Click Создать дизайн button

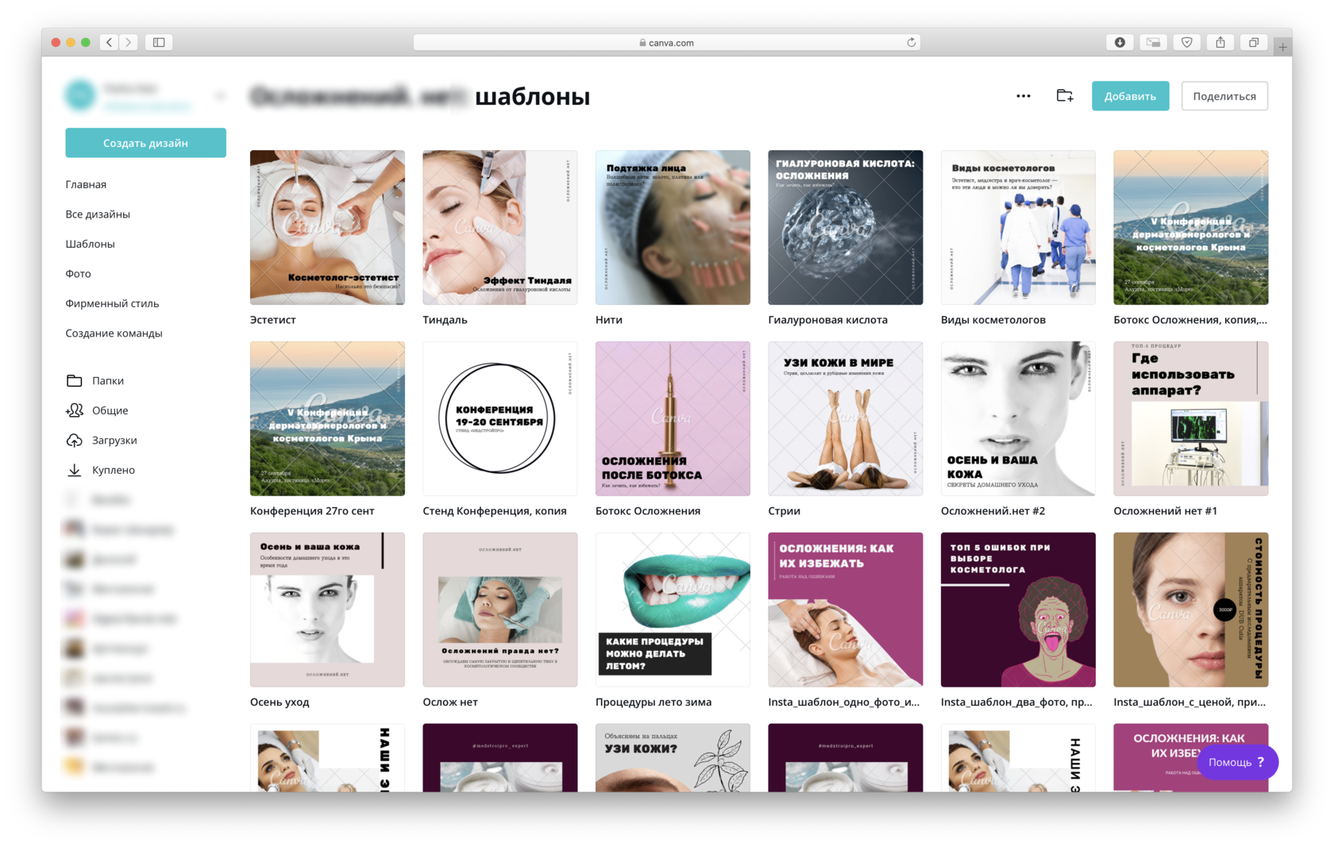click(145, 143)
